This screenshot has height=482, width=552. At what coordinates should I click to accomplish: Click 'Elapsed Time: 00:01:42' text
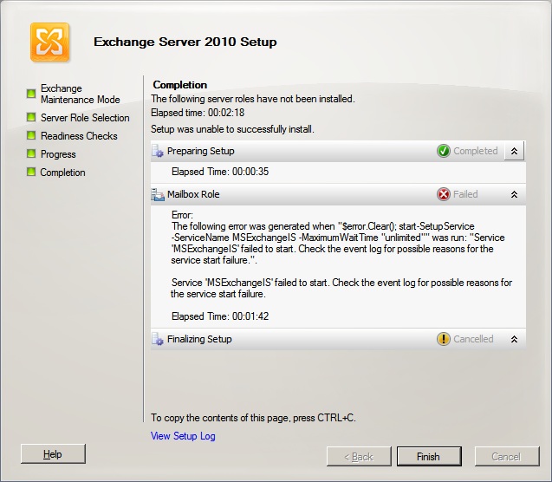click(x=220, y=316)
